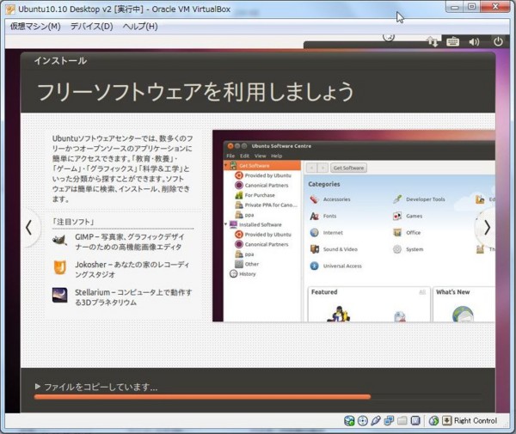516x434 pixels.
Task: Click the VirtualBox display status icon
Action: click(x=415, y=420)
